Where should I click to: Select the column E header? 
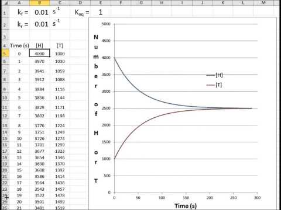[x=100, y=2]
